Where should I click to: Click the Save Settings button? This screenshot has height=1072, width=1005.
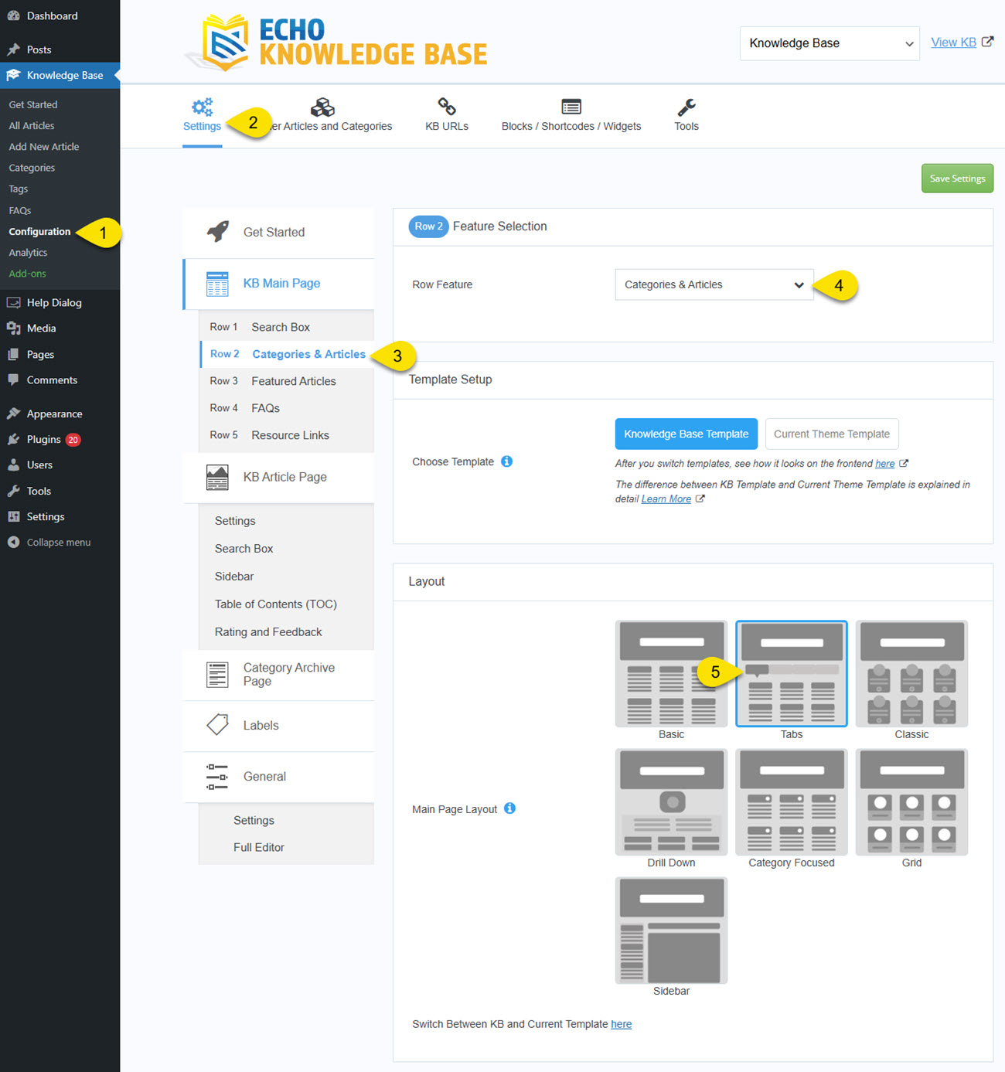(x=957, y=178)
